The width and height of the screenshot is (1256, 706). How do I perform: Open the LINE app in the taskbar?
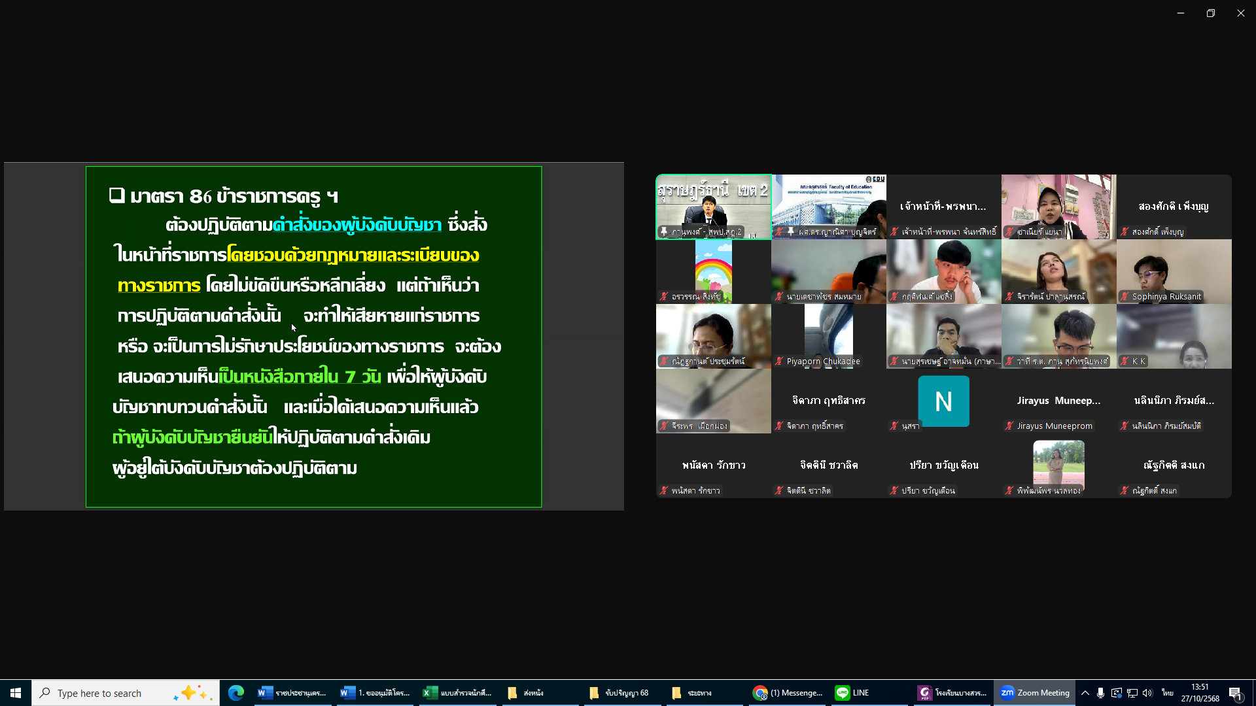(852, 693)
